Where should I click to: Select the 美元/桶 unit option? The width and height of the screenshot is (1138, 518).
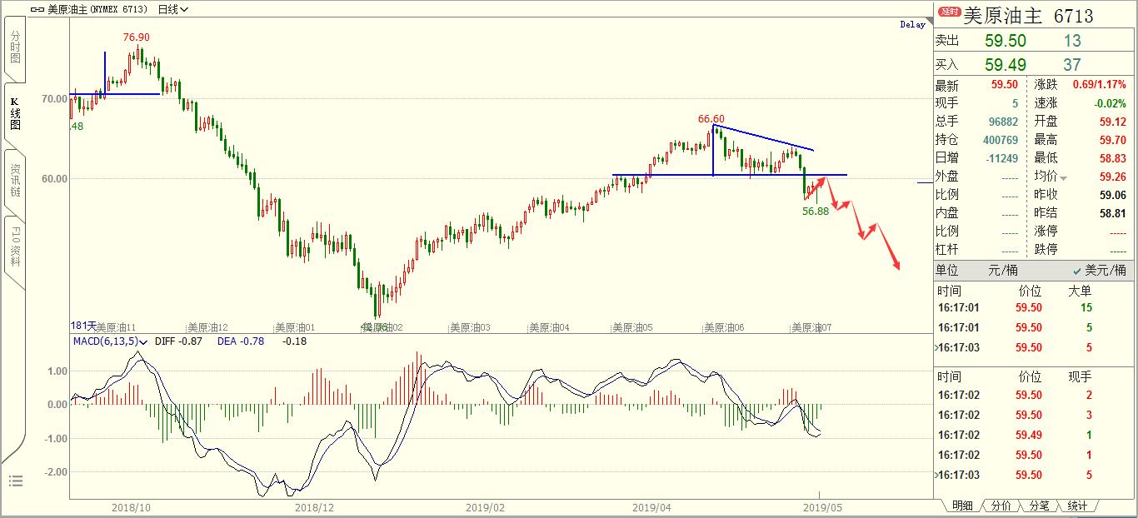(x=1099, y=271)
